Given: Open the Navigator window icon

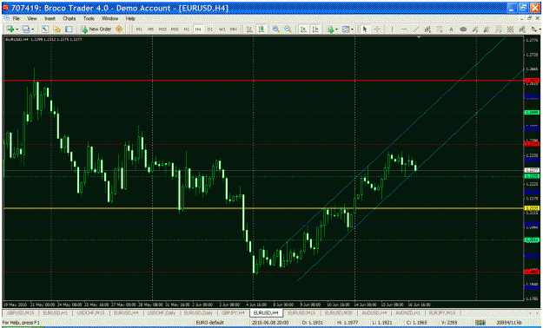Looking at the screenshot, I should (x=56, y=30).
